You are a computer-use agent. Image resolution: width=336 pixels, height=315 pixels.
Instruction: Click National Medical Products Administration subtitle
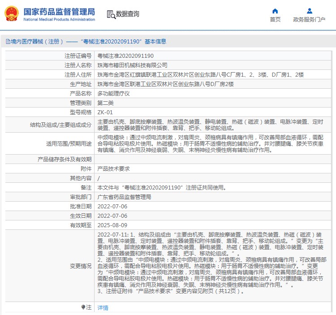pyautogui.click(x=59, y=20)
